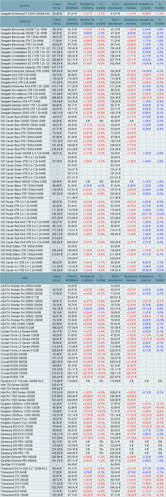The image size is (166, 497).
Task: Select Samsung 850 EVO 1TB
Action: coord(15,438)
